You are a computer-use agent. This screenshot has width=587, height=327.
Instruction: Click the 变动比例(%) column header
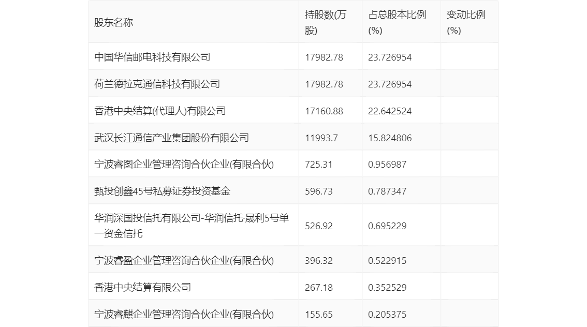tap(466, 22)
